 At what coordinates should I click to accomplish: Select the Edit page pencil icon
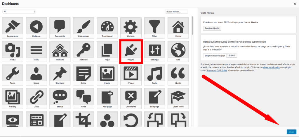(x=154, y=98)
